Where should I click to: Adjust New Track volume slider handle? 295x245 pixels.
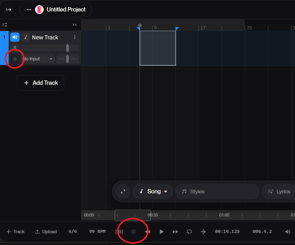[68, 48]
